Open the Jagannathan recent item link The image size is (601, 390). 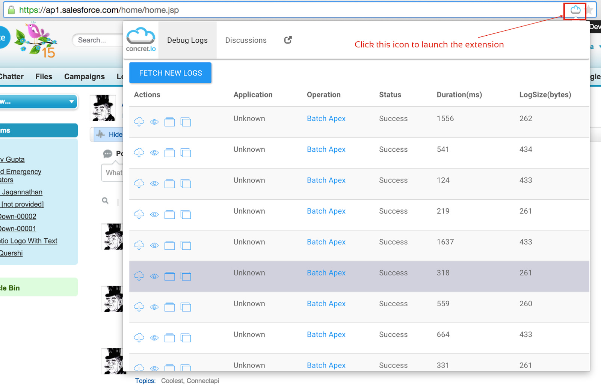[22, 192]
